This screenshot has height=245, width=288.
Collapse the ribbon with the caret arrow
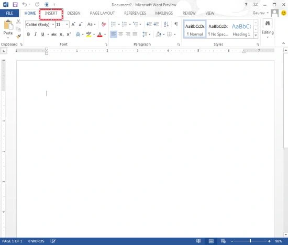pos(284,43)
